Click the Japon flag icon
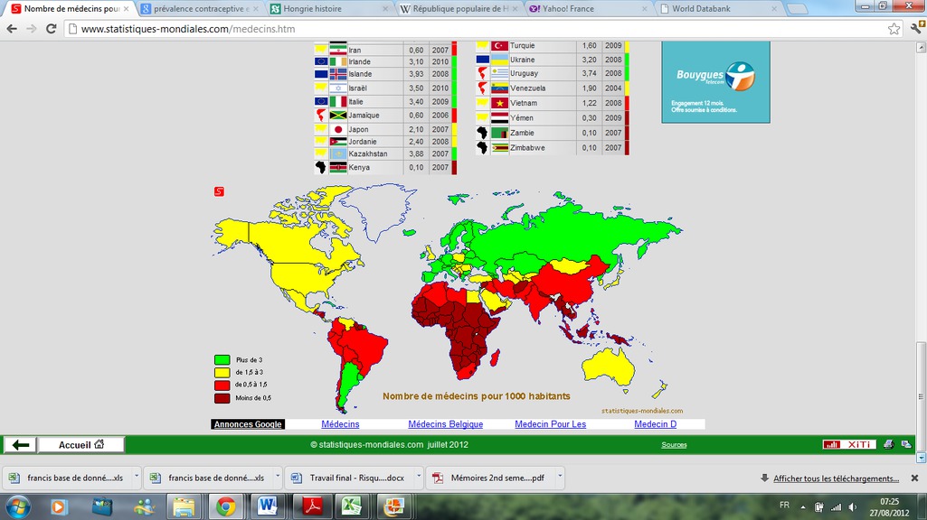The image size is (927, 520). click(x=338, y=129)
